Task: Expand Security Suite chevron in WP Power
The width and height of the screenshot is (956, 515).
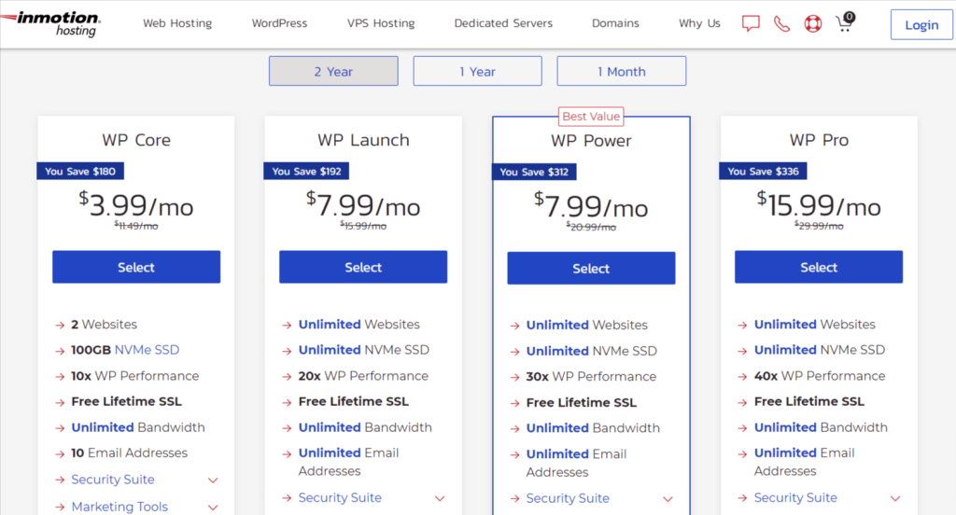Action: 668,499
